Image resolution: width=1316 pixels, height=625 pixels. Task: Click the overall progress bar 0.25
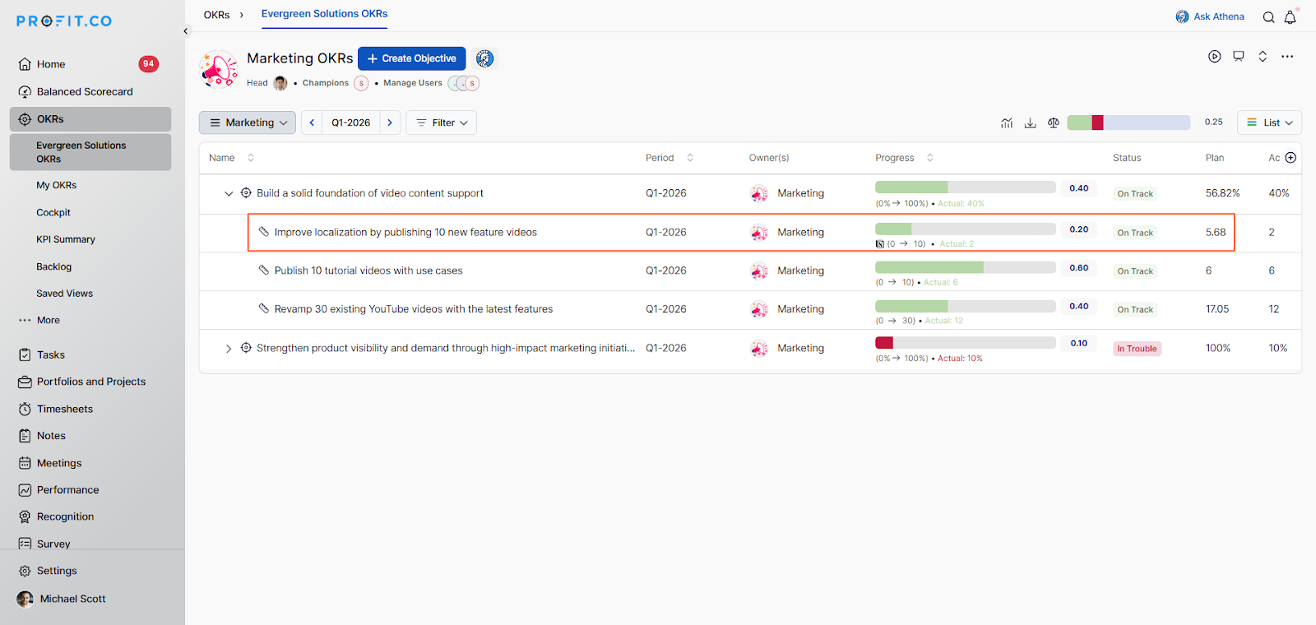[x=1128, y=123]
